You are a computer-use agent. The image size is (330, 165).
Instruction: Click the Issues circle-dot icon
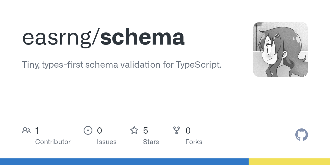(88, 130)
